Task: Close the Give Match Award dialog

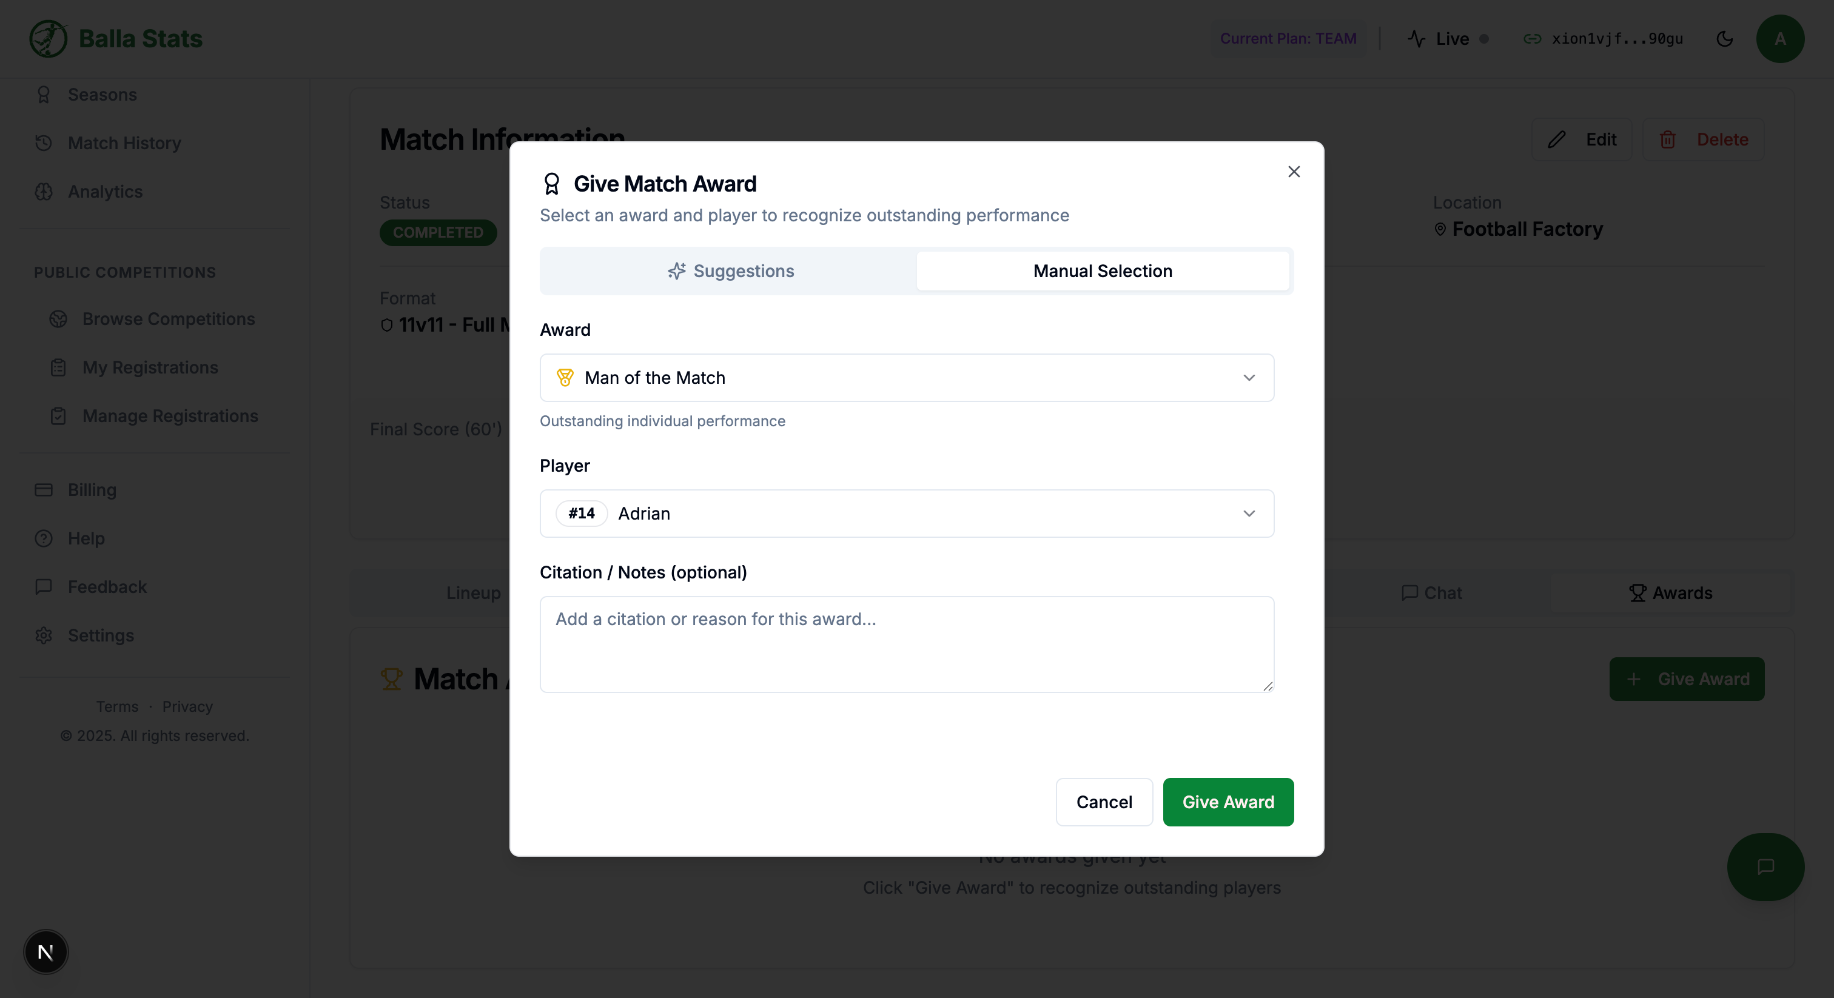Action: coord(1294,172)
